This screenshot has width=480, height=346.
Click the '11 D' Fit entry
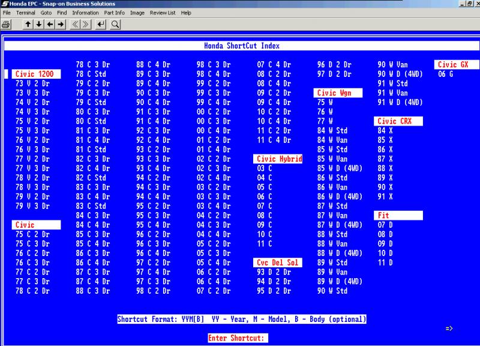click(385, 263)
